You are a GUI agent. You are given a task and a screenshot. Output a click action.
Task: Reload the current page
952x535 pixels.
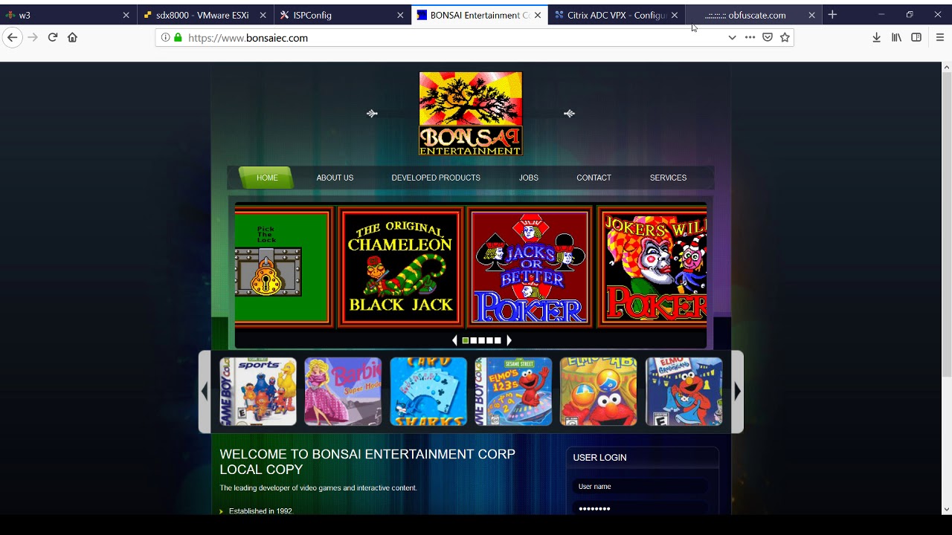click(53, 37)
